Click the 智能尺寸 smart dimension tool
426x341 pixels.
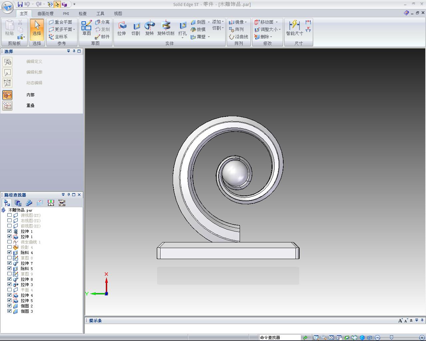(x=295, y=28)
